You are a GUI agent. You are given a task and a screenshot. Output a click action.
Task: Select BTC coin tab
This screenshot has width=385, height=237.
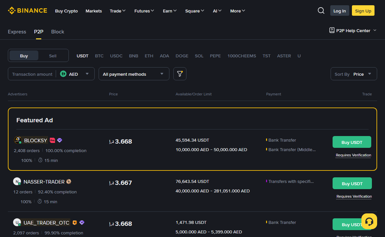99,56
